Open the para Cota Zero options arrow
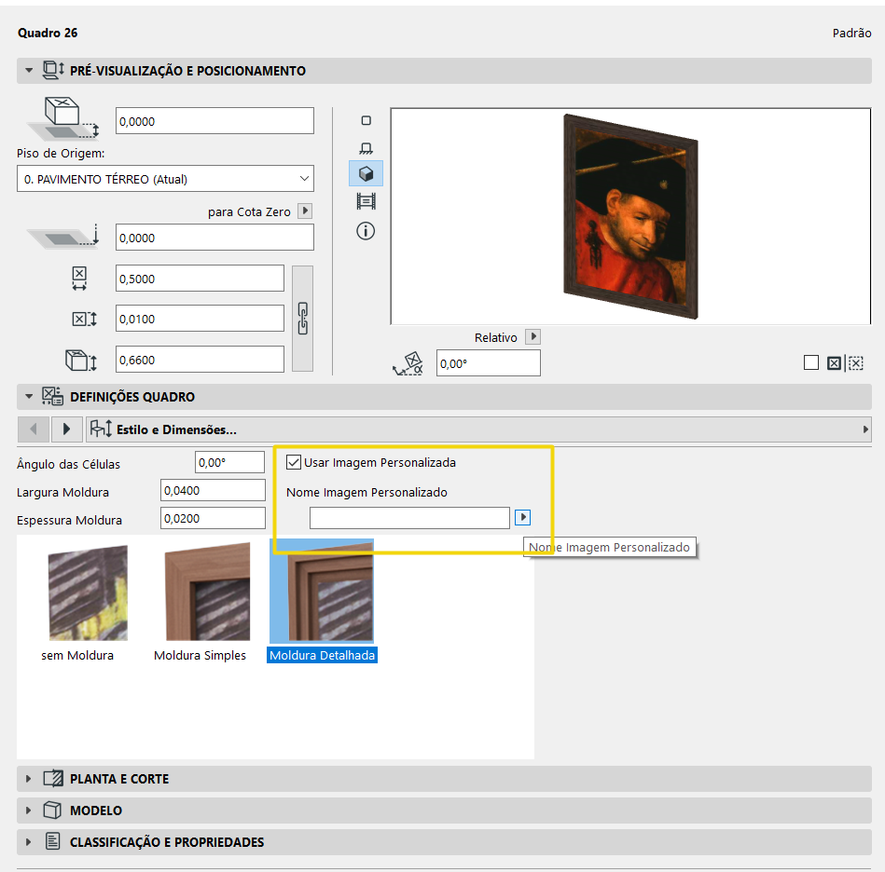The image size is (885, 872). [x=305, y=211]
